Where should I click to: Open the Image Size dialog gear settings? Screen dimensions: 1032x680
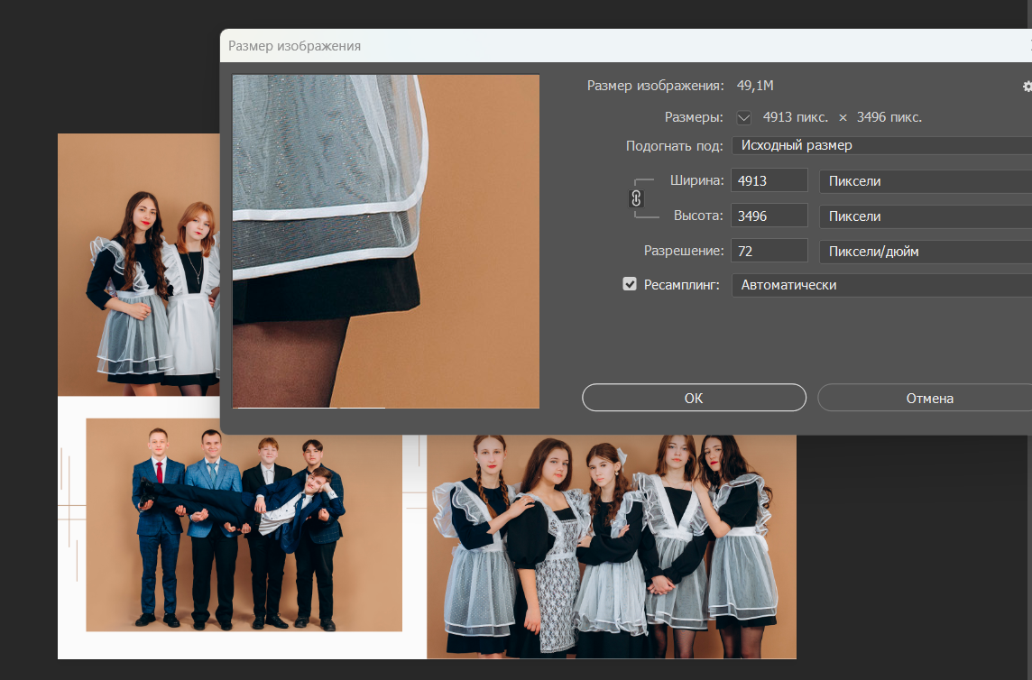click(x=1027, y=87)
